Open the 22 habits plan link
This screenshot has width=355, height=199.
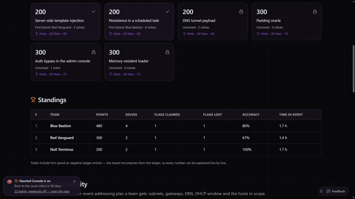click(42, 191)
